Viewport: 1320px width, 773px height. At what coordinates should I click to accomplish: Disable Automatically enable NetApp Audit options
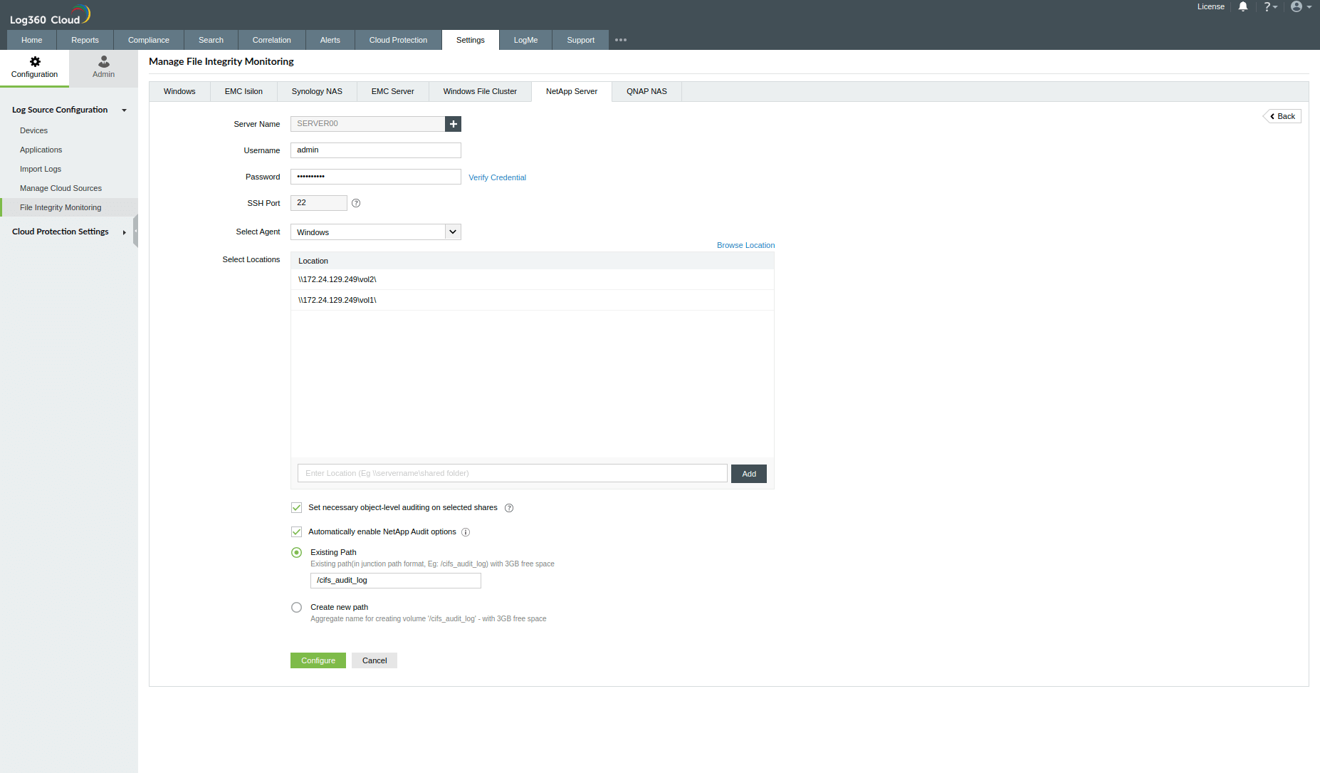tap(296, 531)
